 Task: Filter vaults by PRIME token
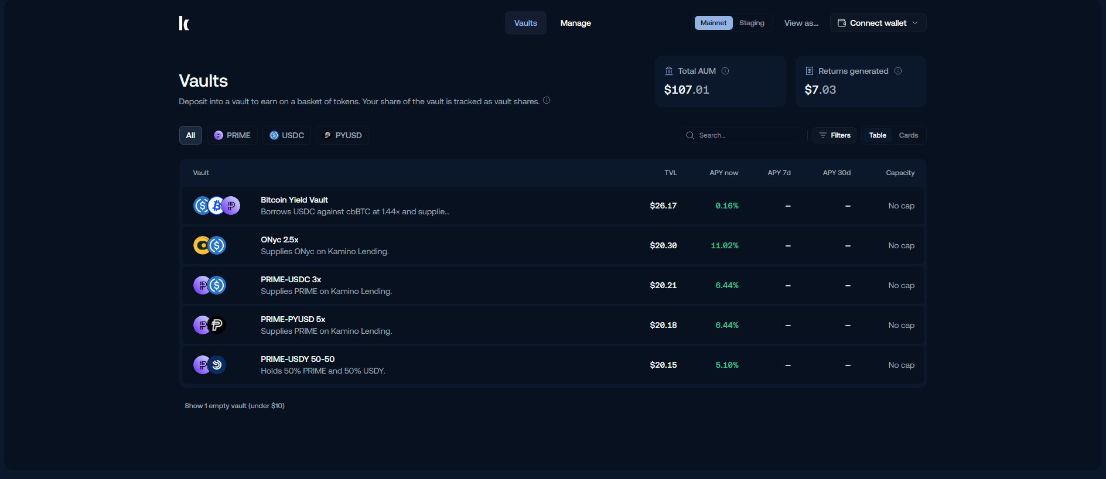[x=232, y=135]
